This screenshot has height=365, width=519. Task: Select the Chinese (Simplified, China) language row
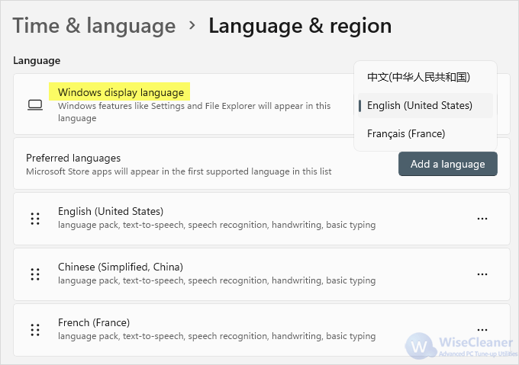[262, 274]
